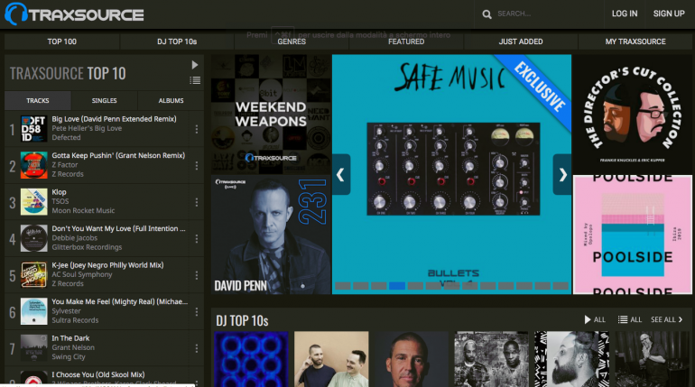695x387 pixels.
Task: Open the David Penn 231 banner
Action: [x=271, y=235]
